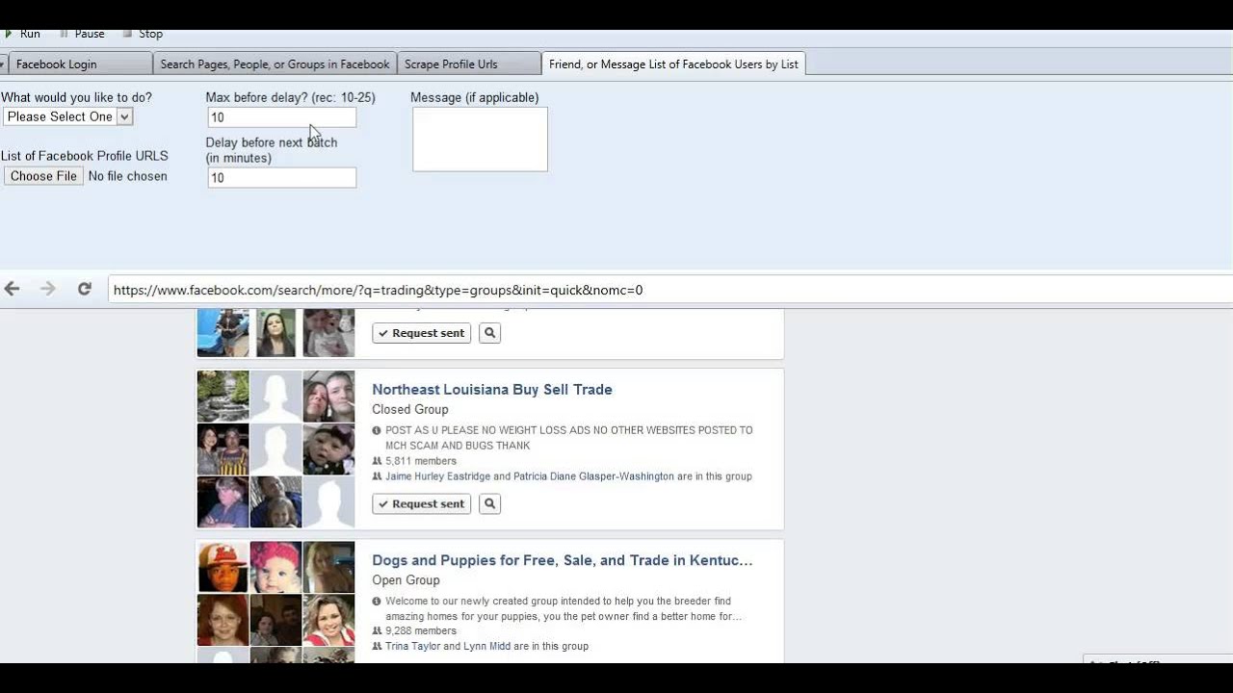Click the Closed Group label

(410, 410)
